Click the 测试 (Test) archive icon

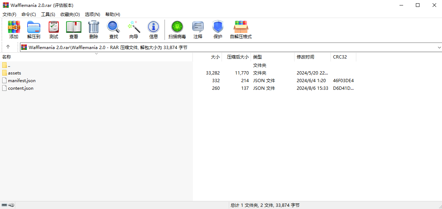coord(54,27)
